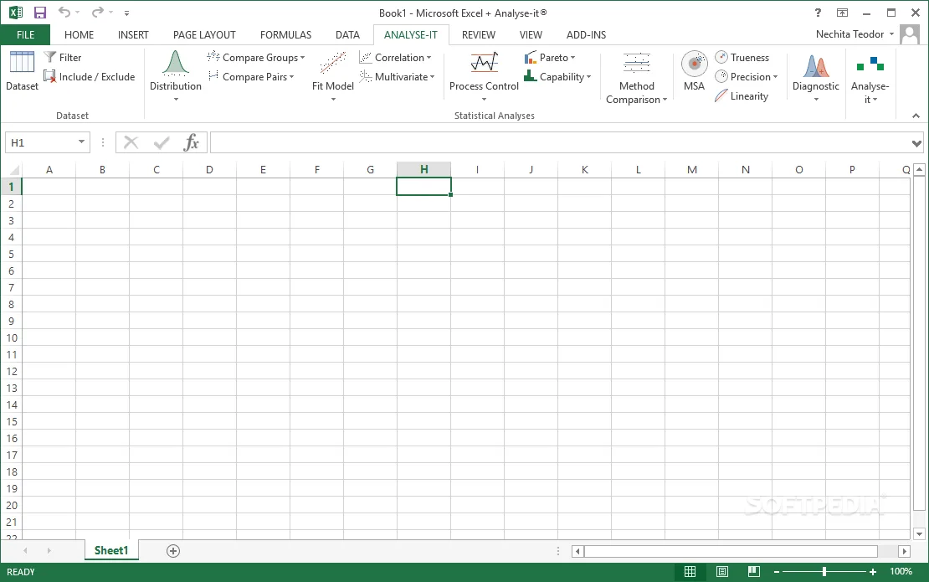929x582 pixels.
Task: Select the Filter funnel icon
Action: click(49, 58)
